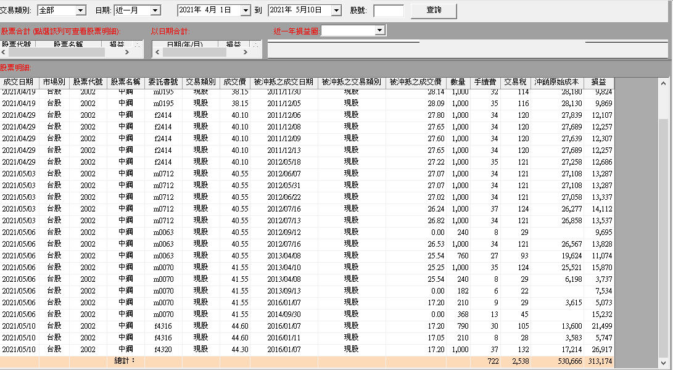
Task: Click the 損益 value 26,917
Action: coord(601,350)
